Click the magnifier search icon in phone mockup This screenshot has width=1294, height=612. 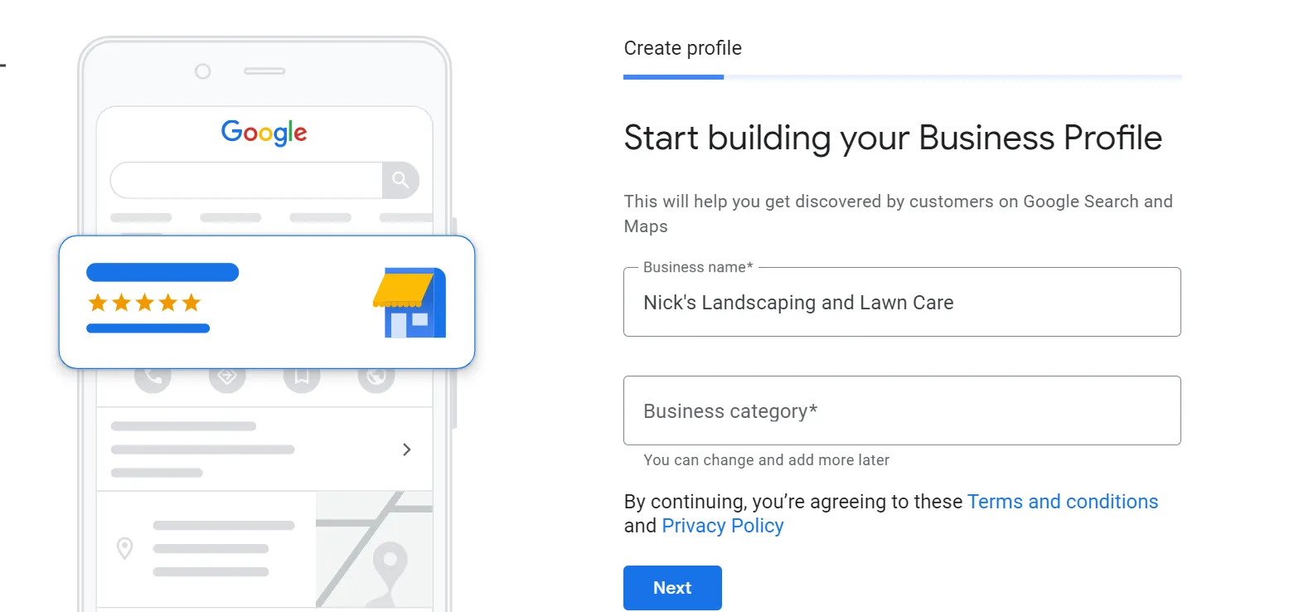point(400,180)
